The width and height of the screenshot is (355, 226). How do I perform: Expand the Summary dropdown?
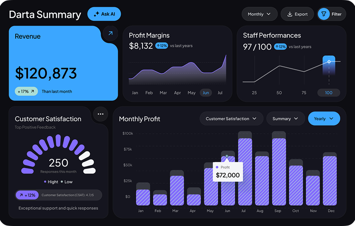285,119
